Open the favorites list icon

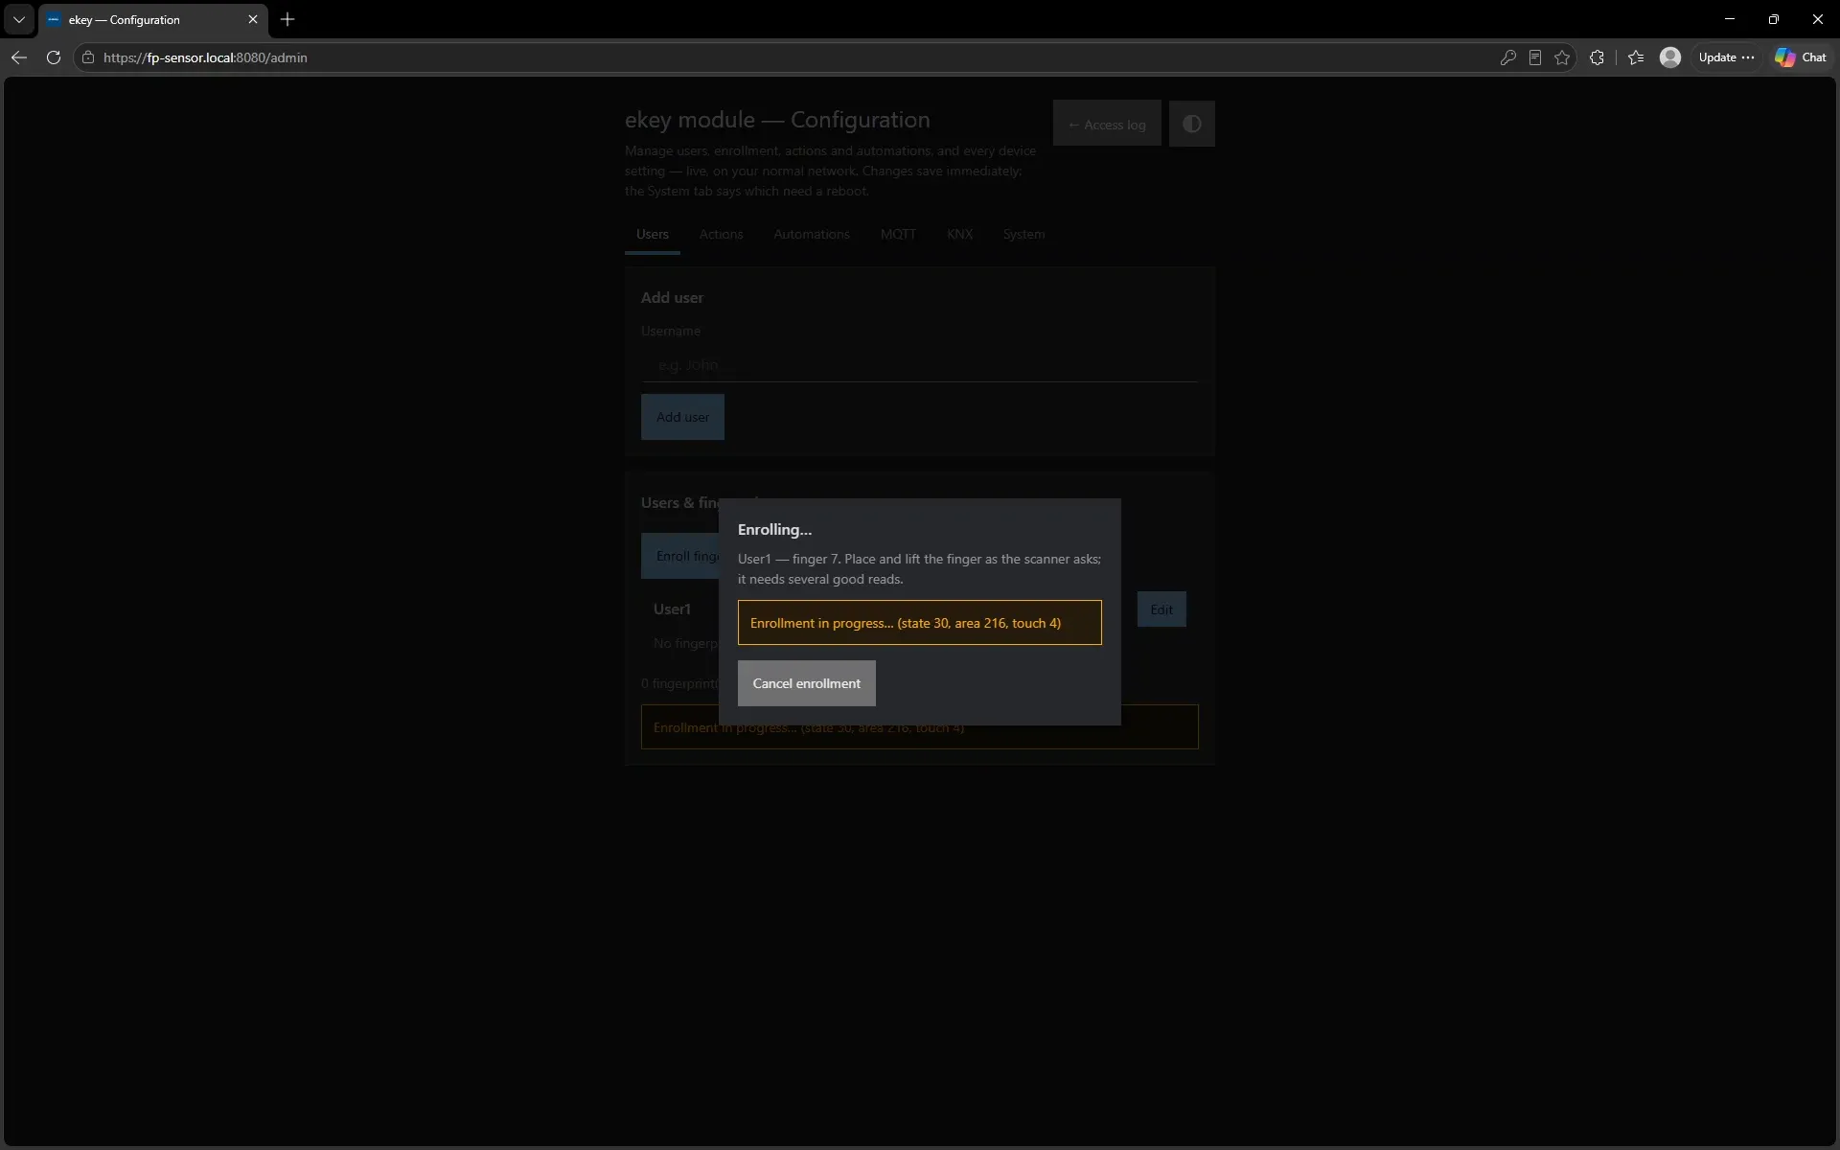point(1636,57)
